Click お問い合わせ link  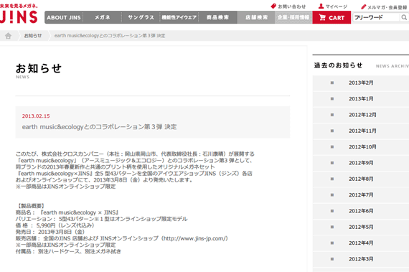pyautogui.click(x=291, y=6)
